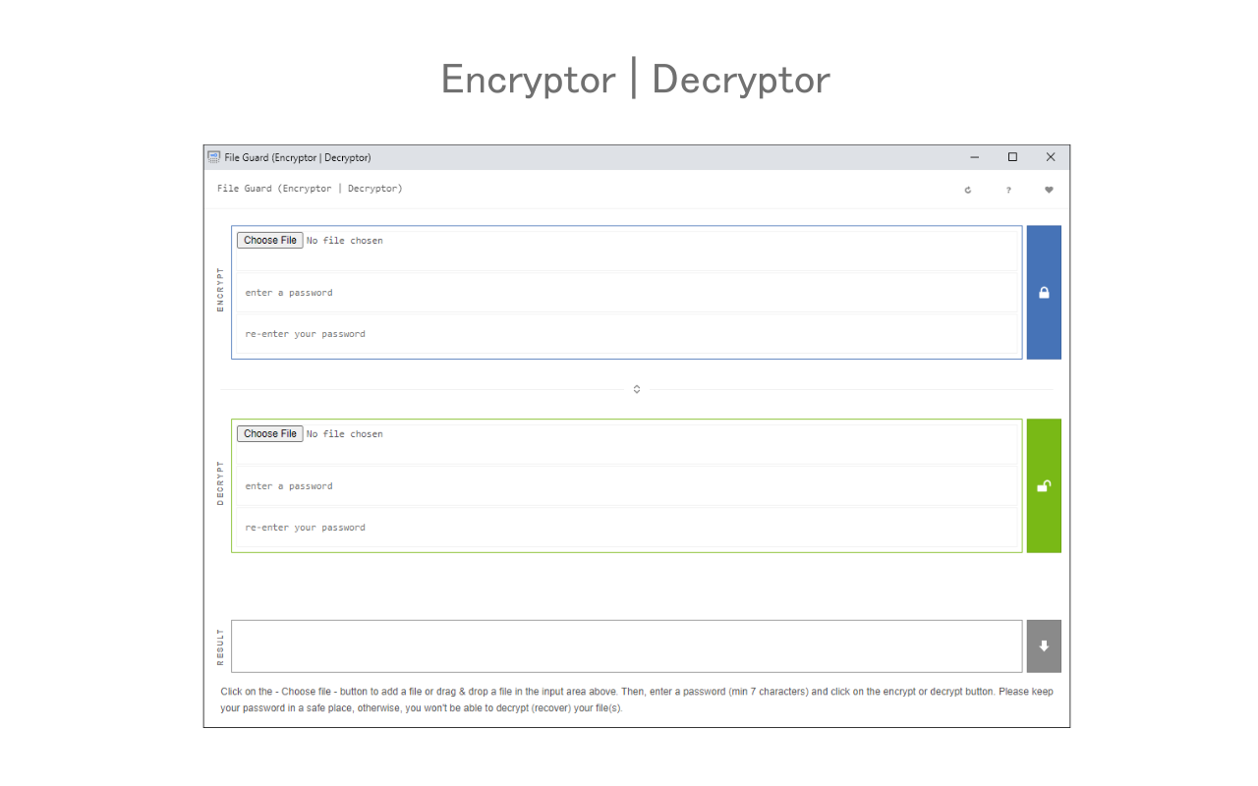Toggle the section collapse chevron divider
Viewport: 1258px width, 786px height.
pos(637,389)
